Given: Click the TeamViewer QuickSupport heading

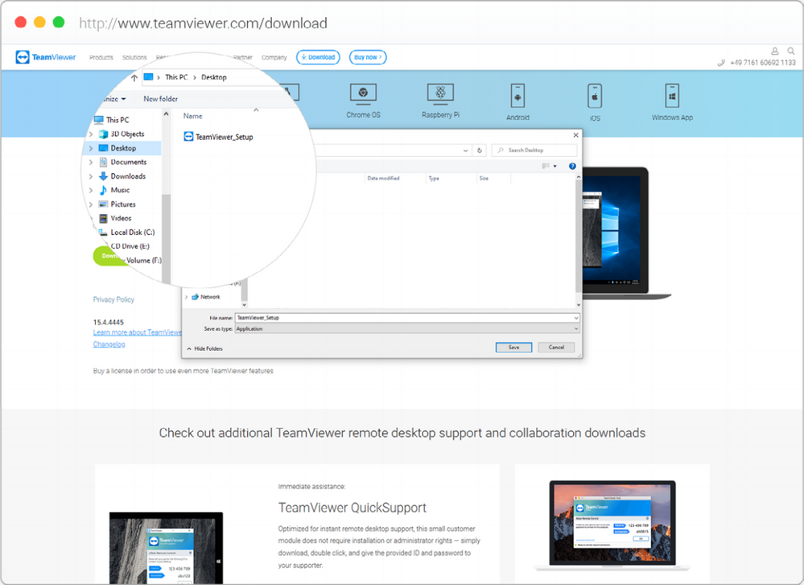Looking at the screenshot, I should [x=353, y=508].
